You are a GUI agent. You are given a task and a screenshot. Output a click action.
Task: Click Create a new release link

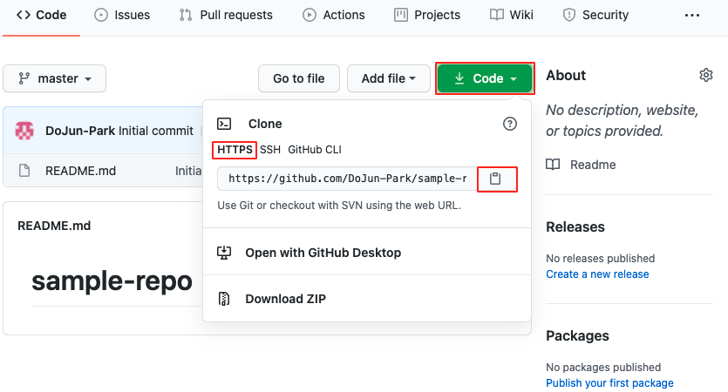point(597,274)
